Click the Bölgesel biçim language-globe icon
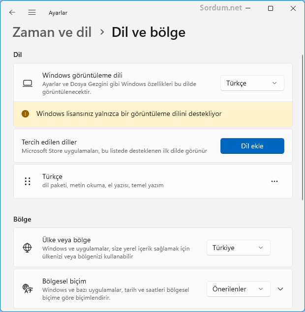 (27, 289)
